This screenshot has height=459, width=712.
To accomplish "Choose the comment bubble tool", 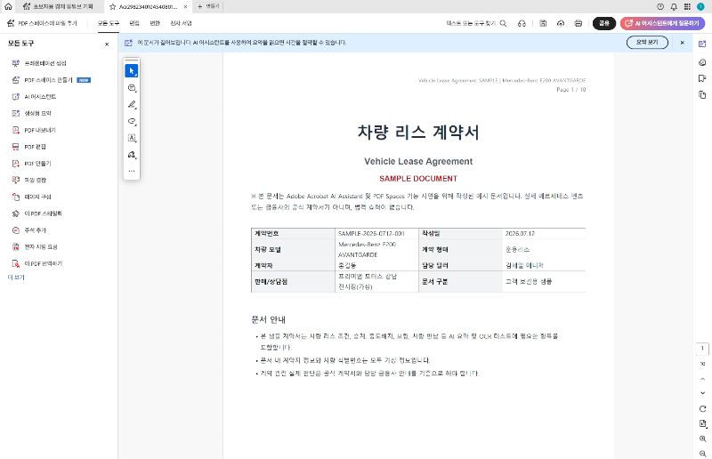I will coord(132,88).
